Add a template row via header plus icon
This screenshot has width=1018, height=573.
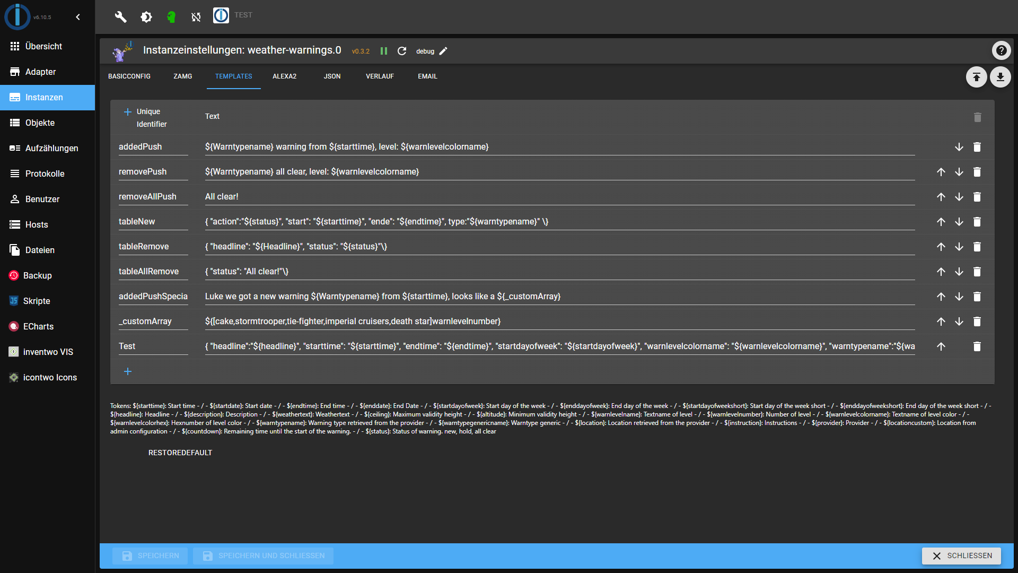128,111
